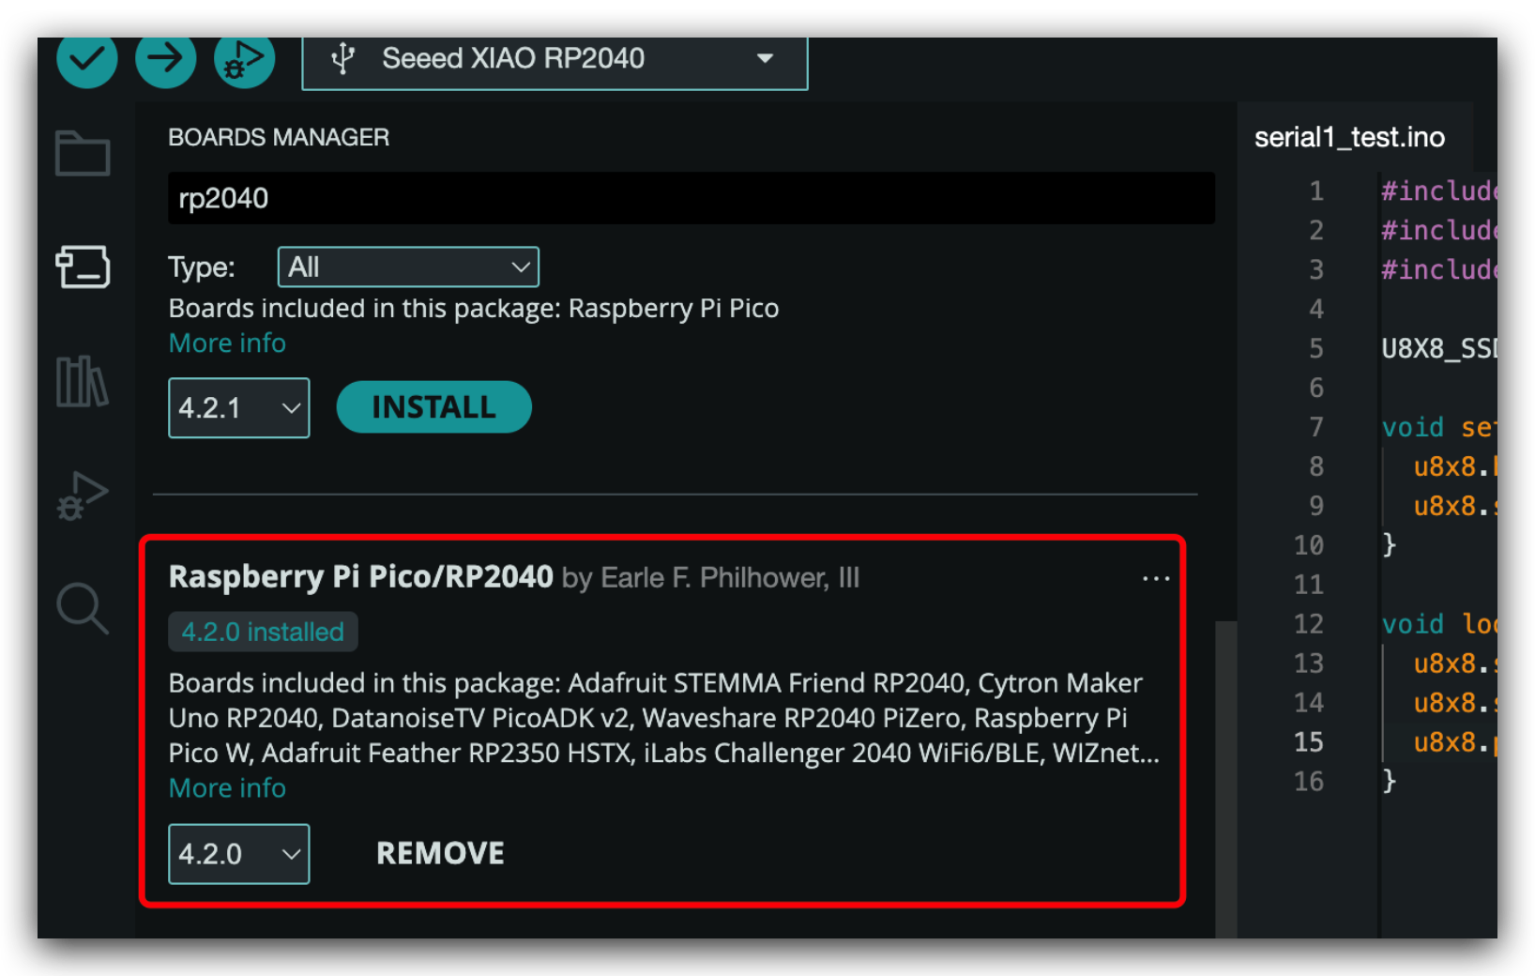This screenshot has width=1535, height=976.
Task: Select the Boards Manager sidebar icon
Action: tap(83, 267)
